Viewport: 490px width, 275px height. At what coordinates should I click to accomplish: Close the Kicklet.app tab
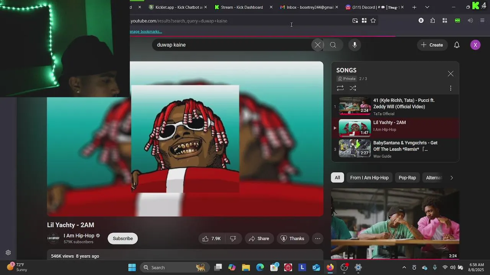(206, 7)
